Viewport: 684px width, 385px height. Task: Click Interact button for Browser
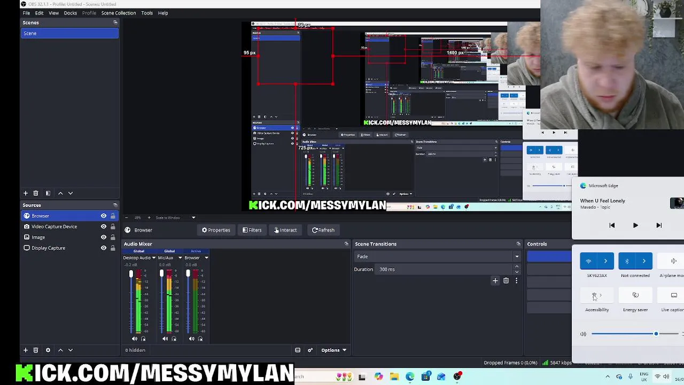[x=285, y=230]
